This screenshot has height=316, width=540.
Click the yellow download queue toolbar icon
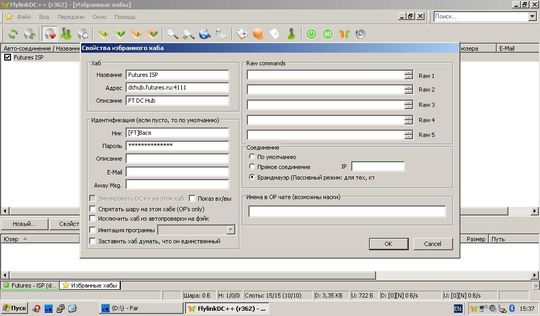coord(103,34)
